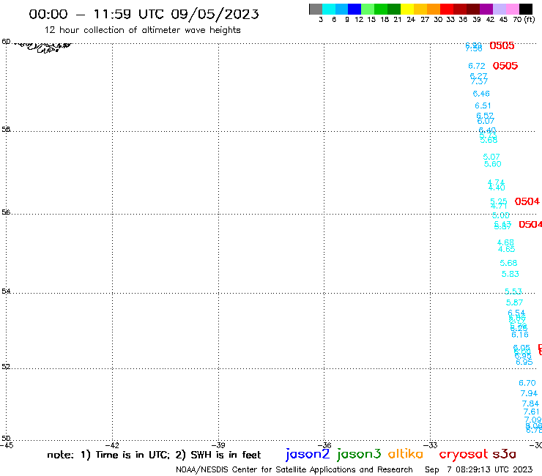Click the 6.51 wave height value
Image resolution: width=542 pixels, height=476 pixels.
pyautogui.click(x=483, y=105)
